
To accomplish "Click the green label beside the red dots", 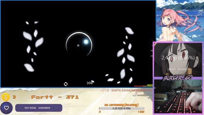I will tap(150, 86).
